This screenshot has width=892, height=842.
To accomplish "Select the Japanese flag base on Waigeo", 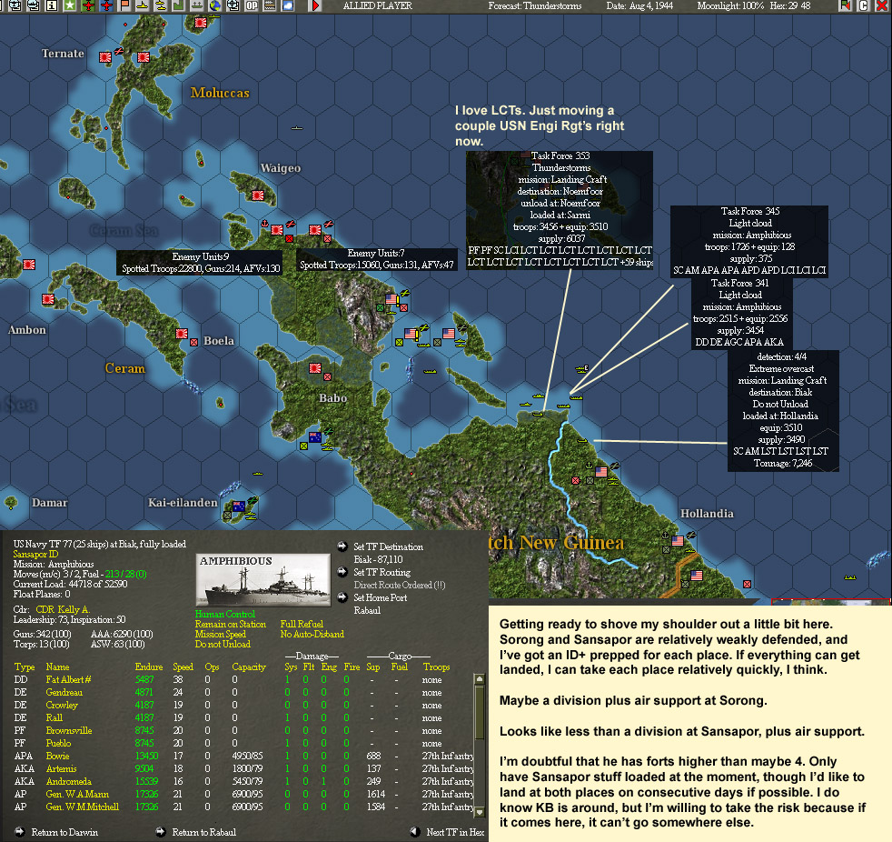I will pos(258,195).
